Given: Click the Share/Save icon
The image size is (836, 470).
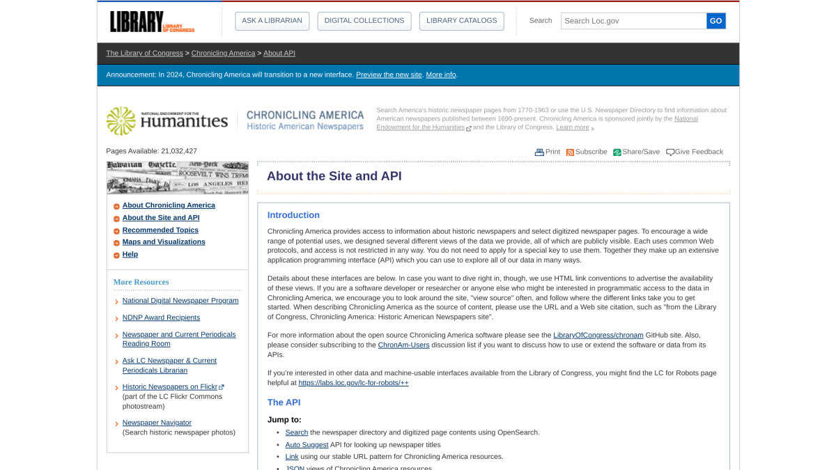Looking at the screenshot, I should tap(617, 152).
